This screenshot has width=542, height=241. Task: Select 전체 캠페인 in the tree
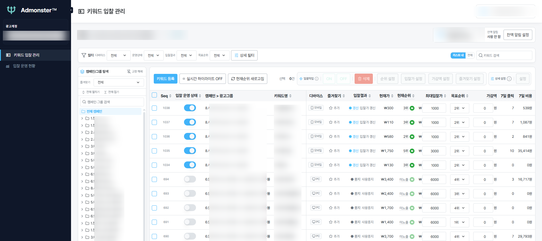pos(110,112)
